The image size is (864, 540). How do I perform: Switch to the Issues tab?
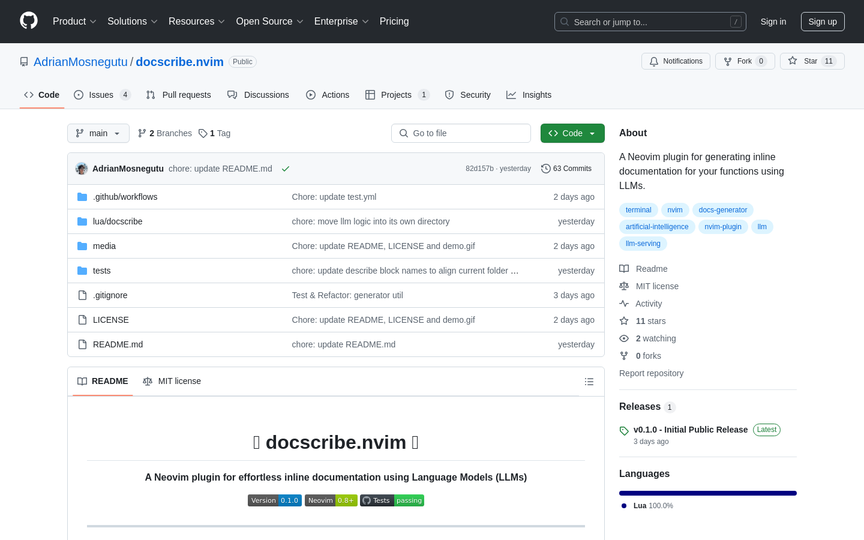[x=102, y=95]
